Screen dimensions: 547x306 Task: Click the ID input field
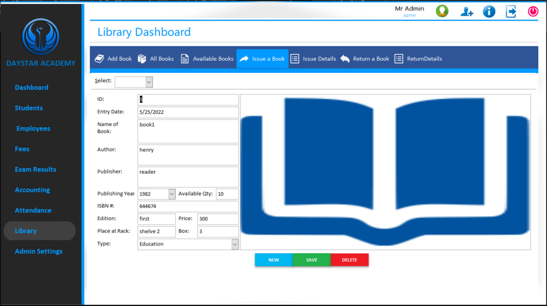tap(188, 99)
